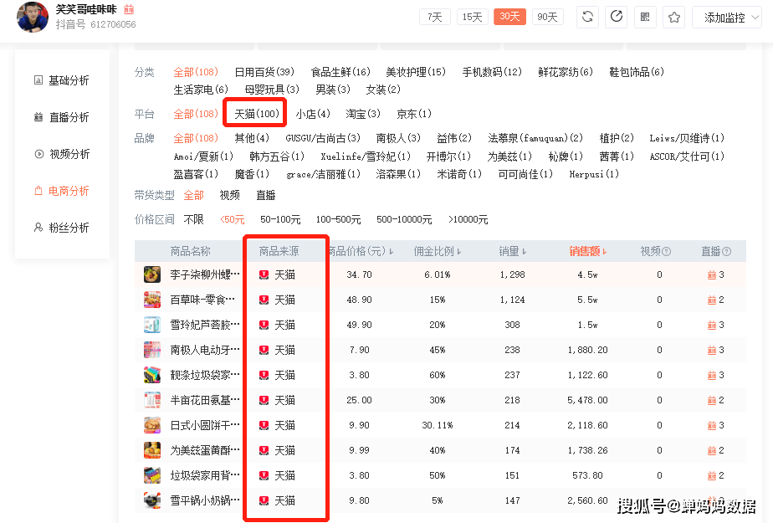Filter platform by 小店(4)
The image size is (773, 523).
pyautogui.click(x=313, y=115)
